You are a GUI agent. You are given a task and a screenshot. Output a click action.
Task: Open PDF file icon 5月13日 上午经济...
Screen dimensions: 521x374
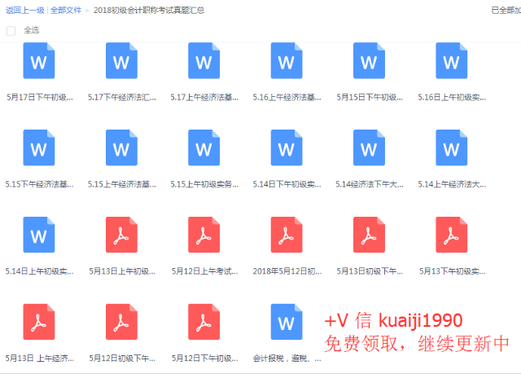pos(39,322)
